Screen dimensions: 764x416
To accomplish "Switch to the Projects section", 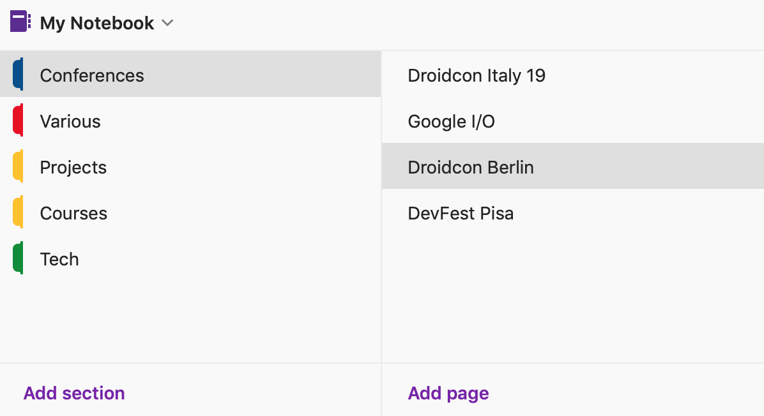I will pos(190,166).
